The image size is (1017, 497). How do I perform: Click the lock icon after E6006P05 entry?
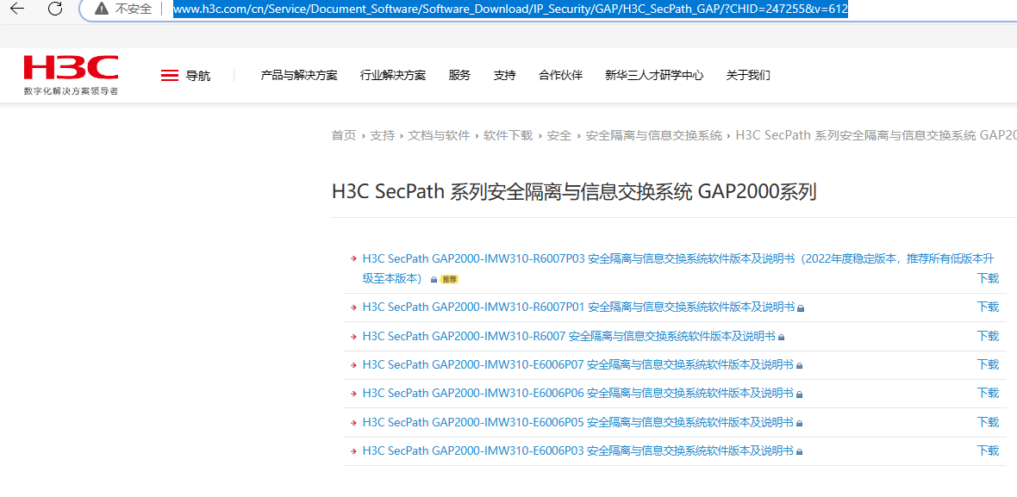click(799, 423)
